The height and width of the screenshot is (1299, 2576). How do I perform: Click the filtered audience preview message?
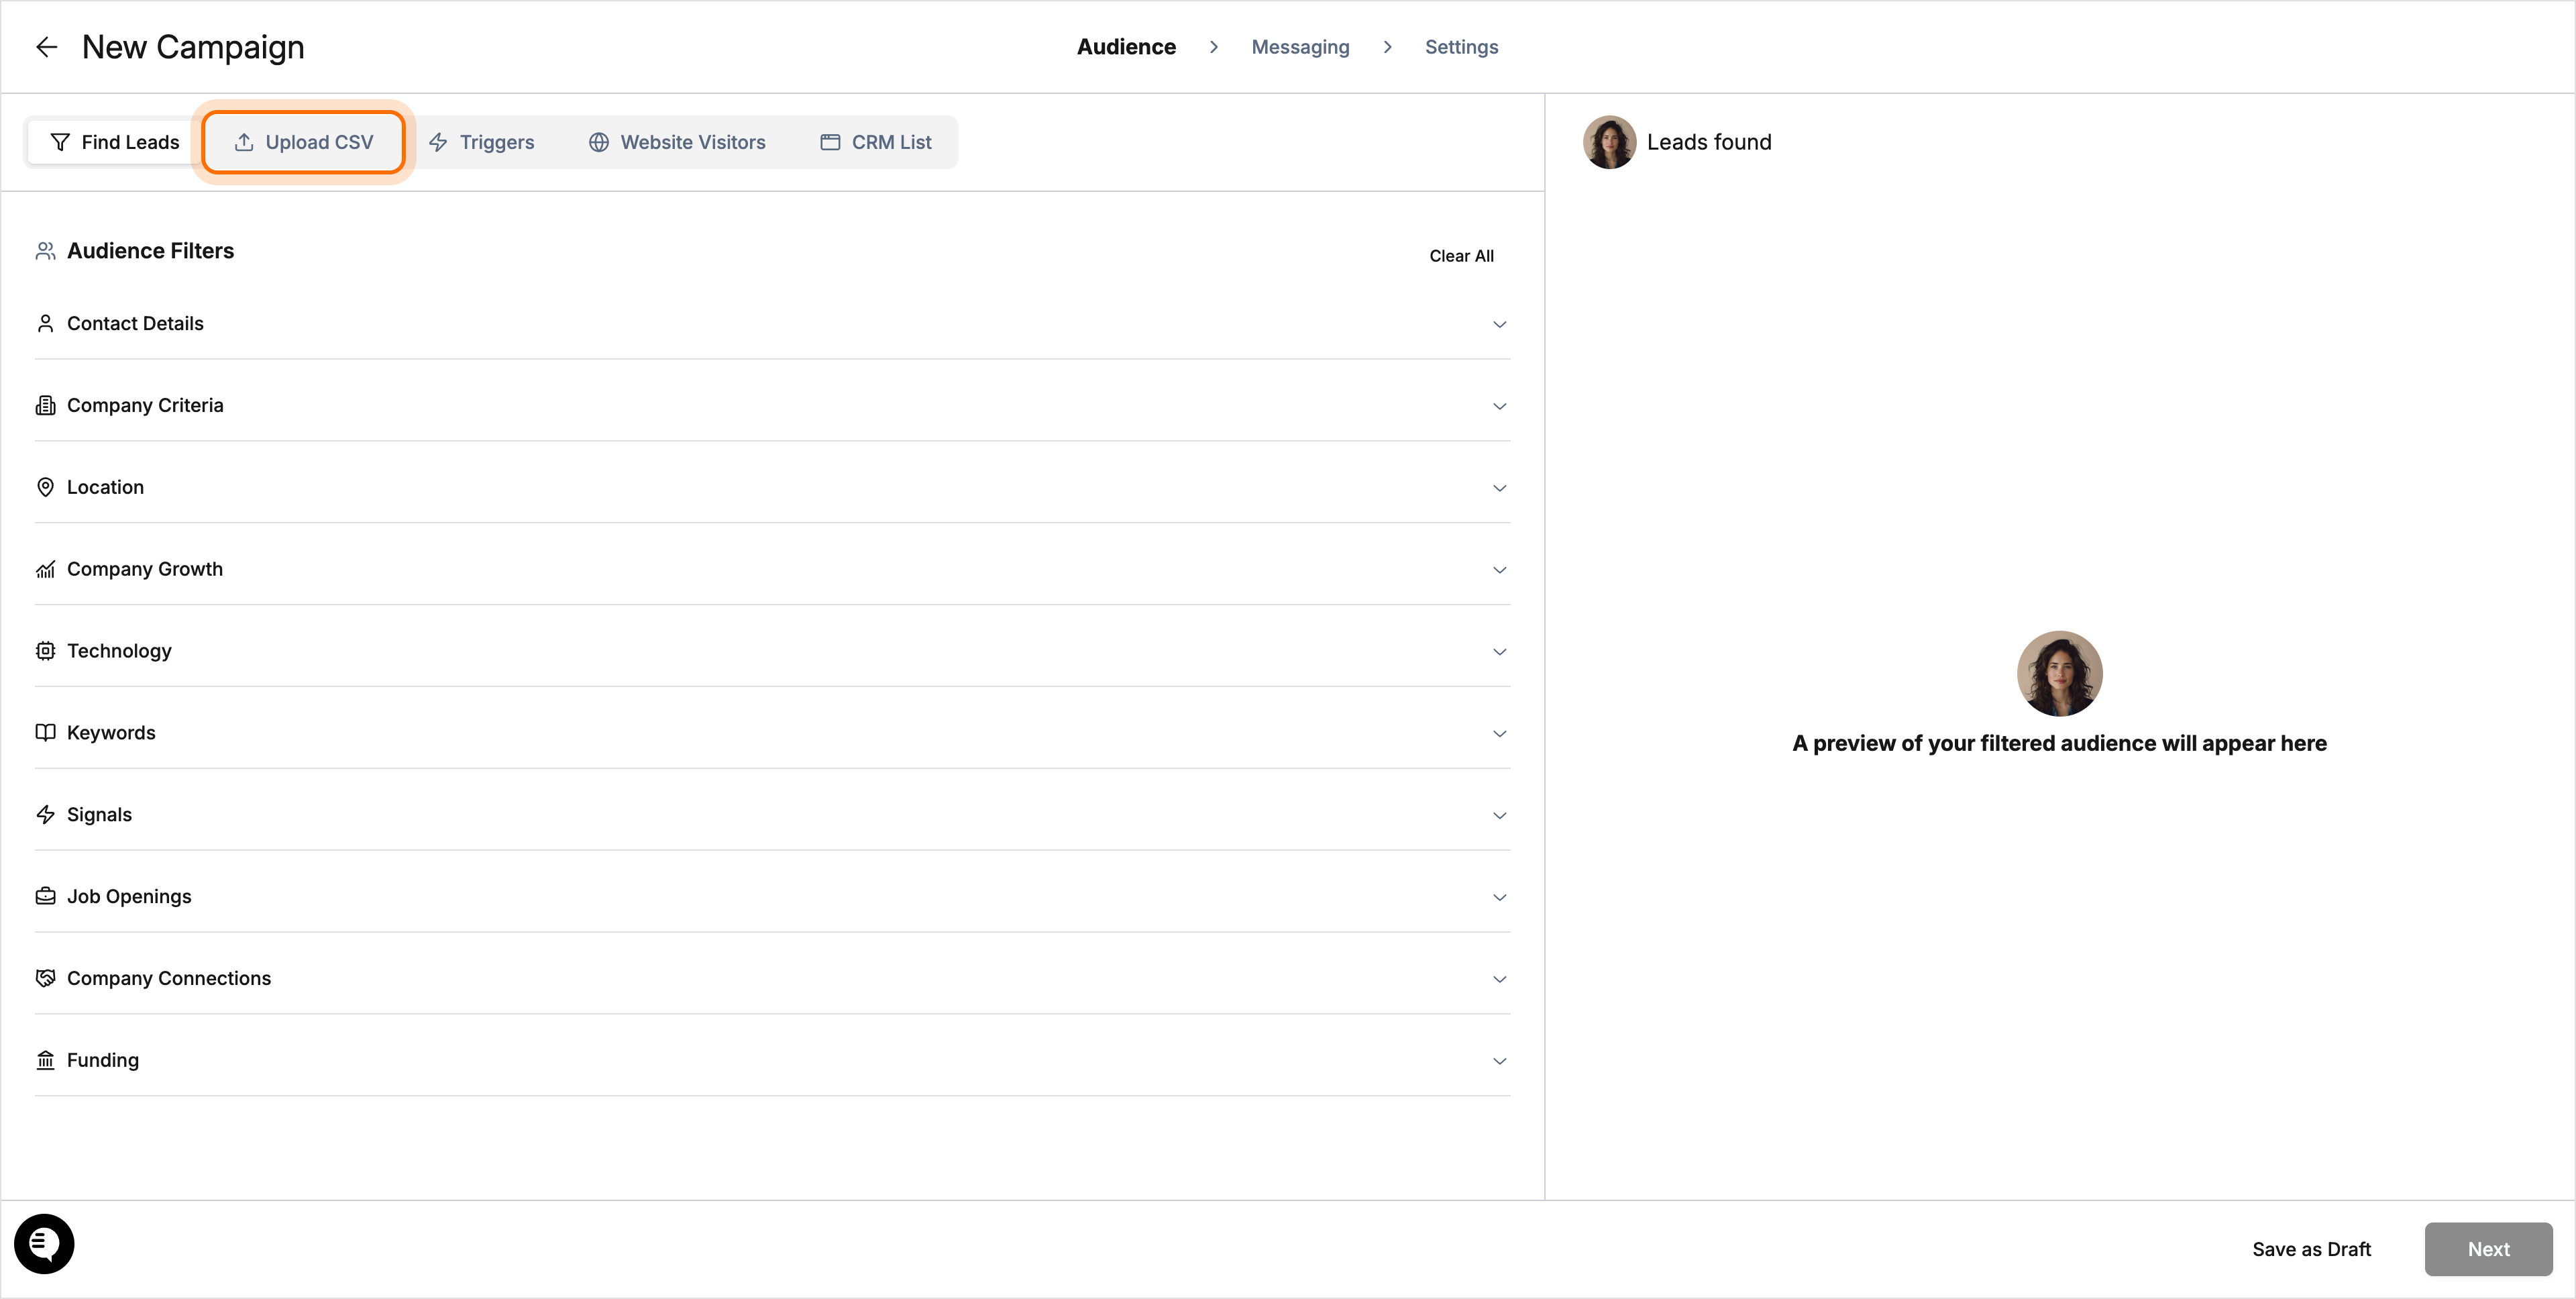click(2059, 743)
